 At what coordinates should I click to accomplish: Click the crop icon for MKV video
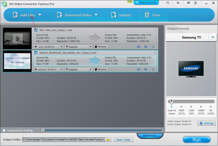point(145,47)
